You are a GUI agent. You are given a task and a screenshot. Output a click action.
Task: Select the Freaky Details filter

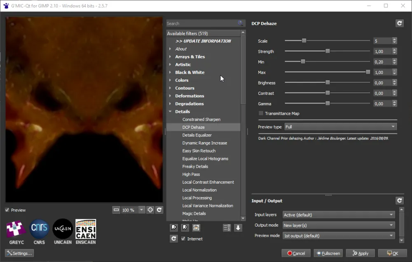(x=195, y=167)
